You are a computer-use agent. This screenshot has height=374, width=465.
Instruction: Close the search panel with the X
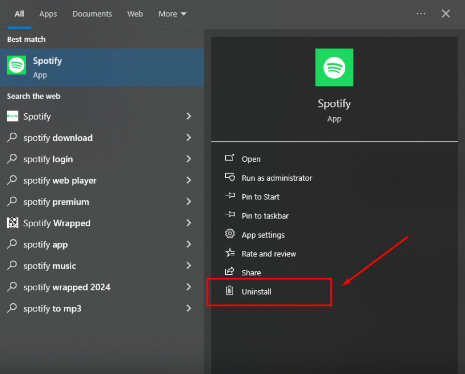coord(446,13)
